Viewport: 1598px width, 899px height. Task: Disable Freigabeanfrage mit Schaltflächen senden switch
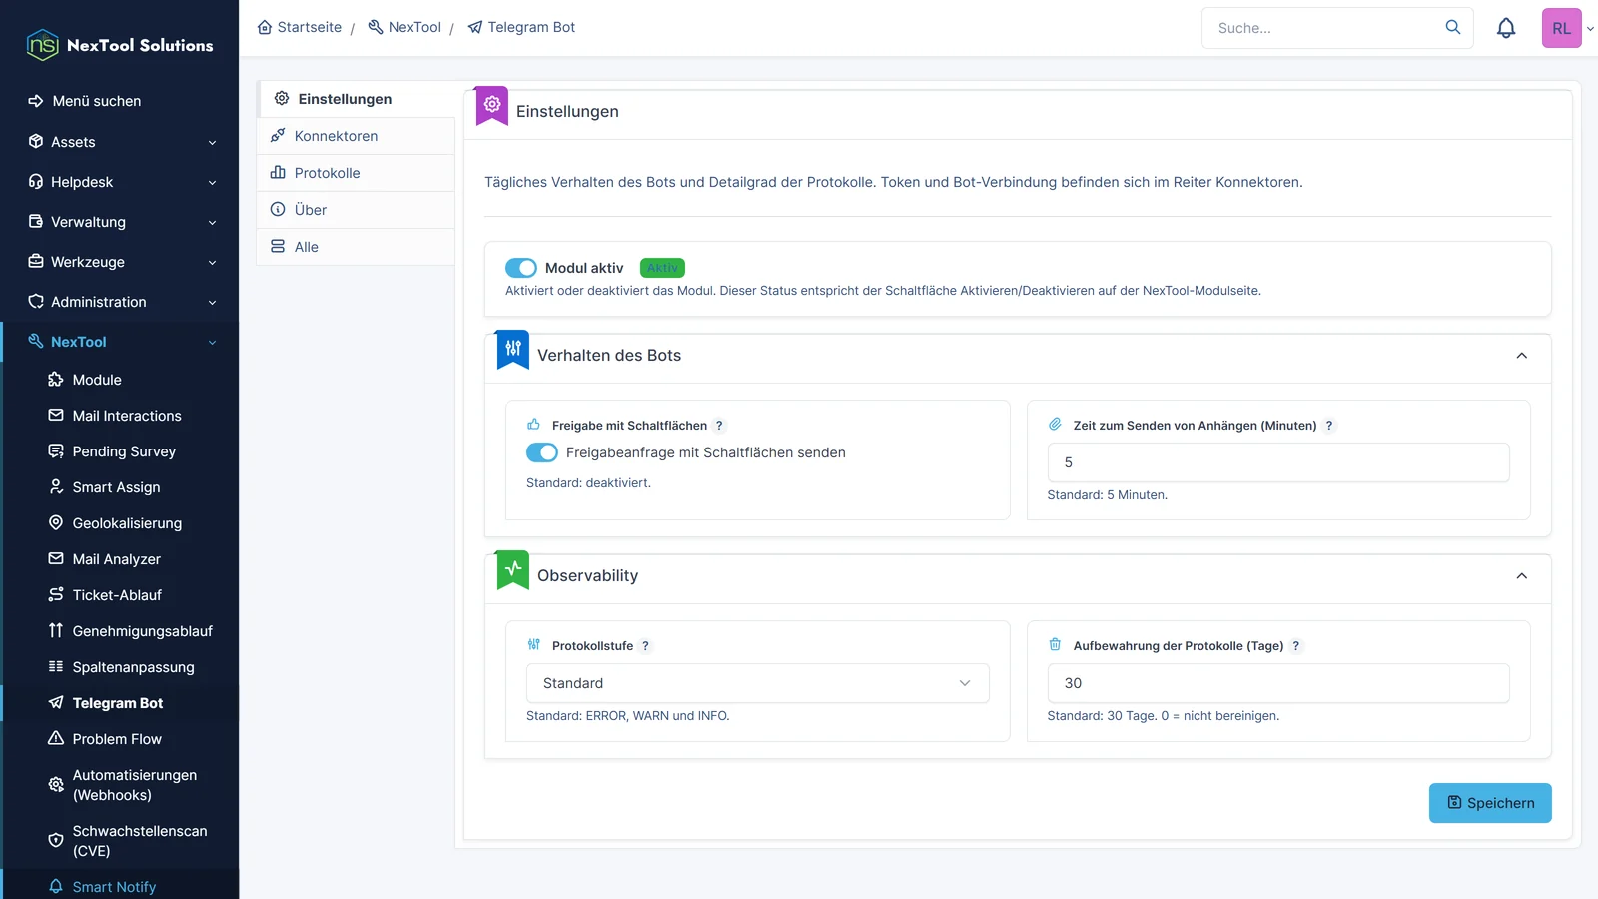point(542,452)
